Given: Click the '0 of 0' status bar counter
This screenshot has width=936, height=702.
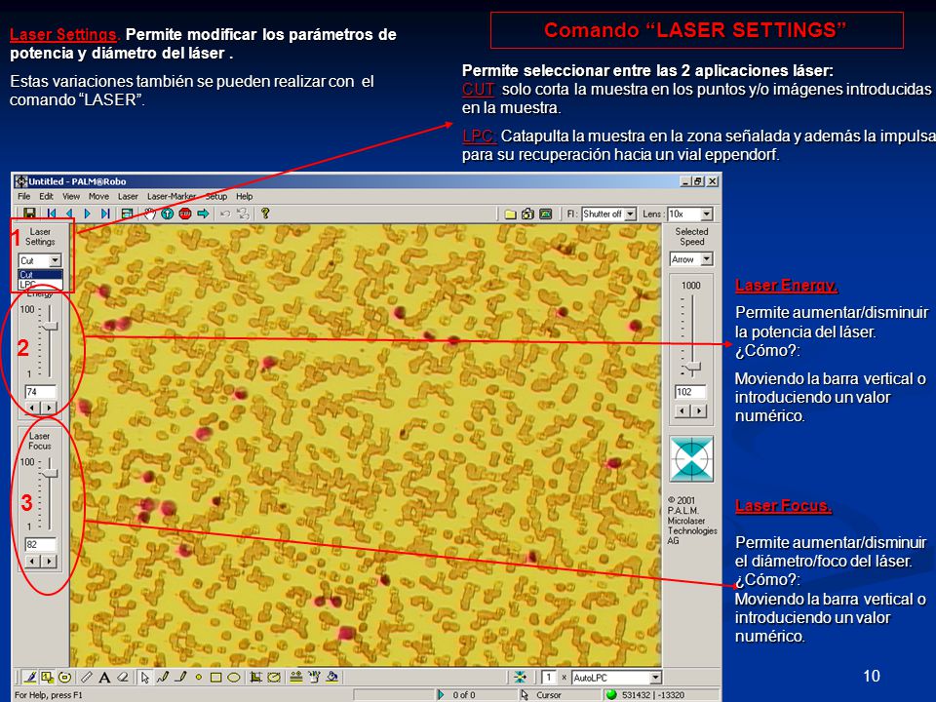Looking at the screenshot, I should pos(464,695).
